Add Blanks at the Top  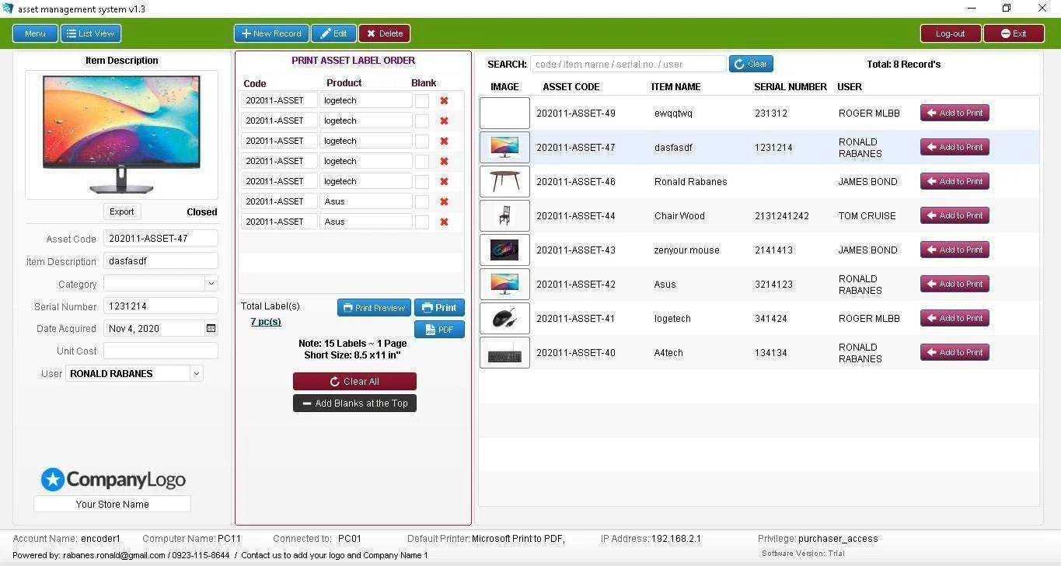coord(354,404)
